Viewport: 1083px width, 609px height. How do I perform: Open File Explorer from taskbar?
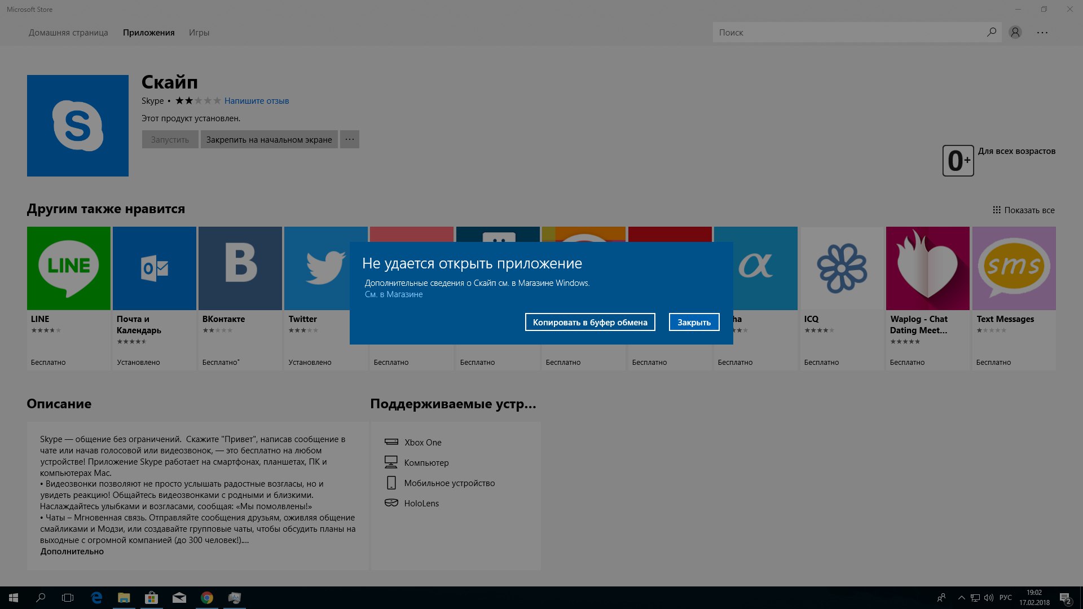(124, 598)
